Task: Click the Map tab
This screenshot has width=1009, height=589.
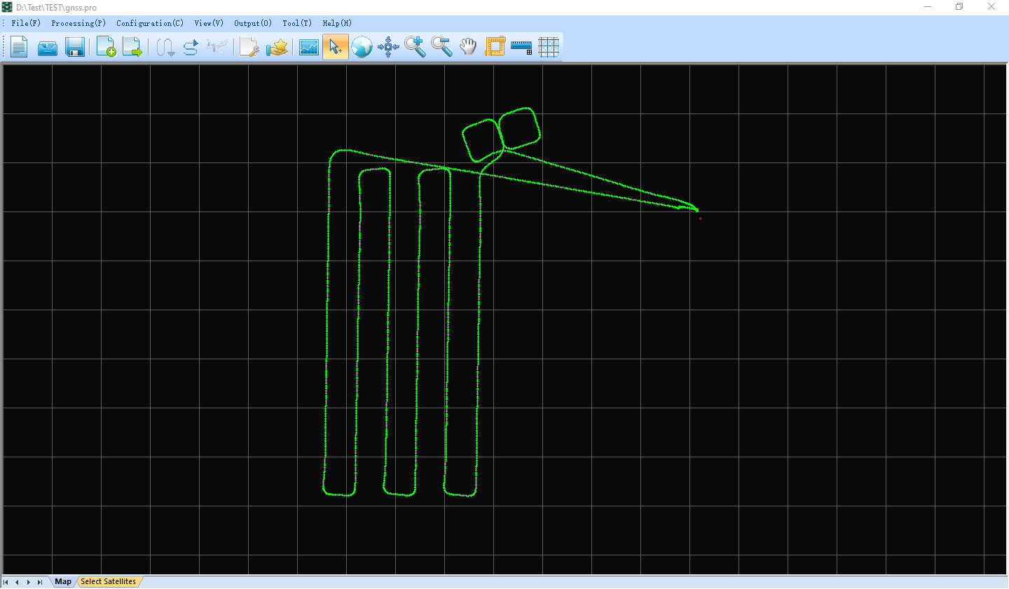Action: pos(63,581)
